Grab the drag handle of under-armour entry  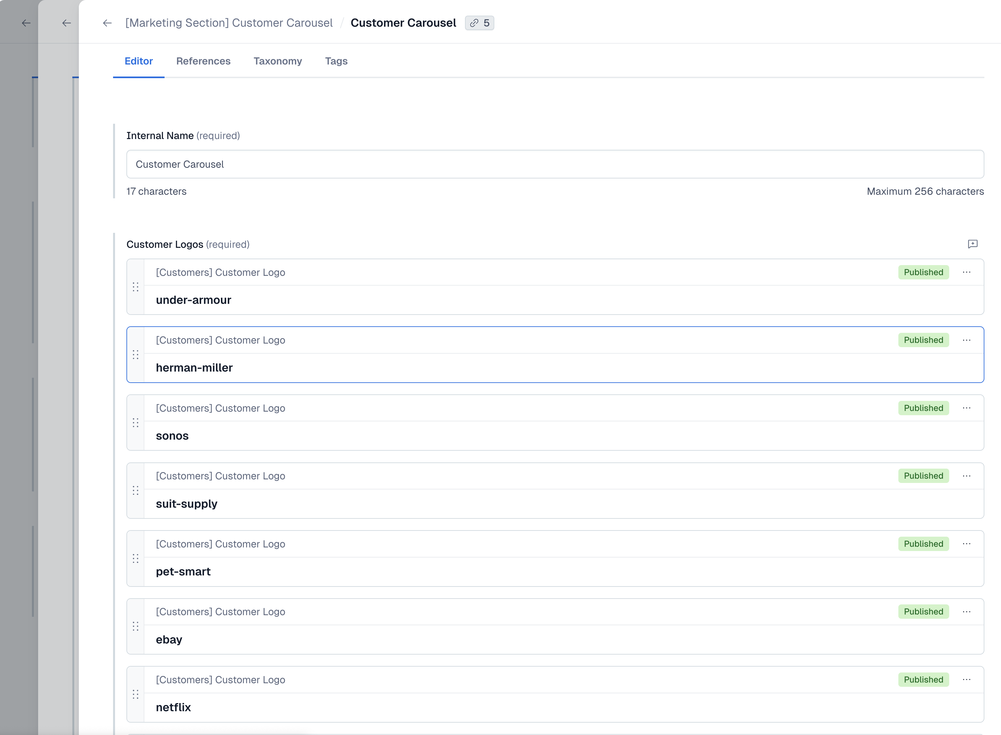pos(135,288)
